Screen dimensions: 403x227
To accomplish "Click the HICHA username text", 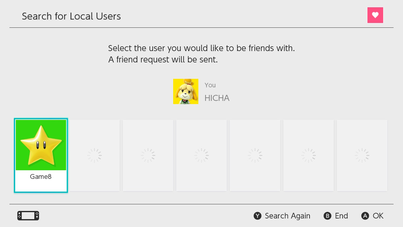I will pos(217,98).
